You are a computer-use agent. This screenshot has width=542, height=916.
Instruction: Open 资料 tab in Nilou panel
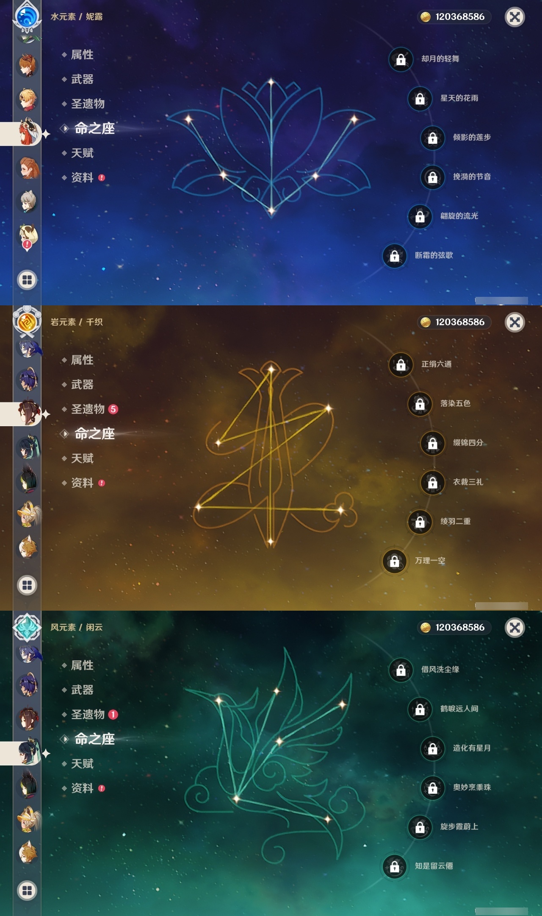83,178
